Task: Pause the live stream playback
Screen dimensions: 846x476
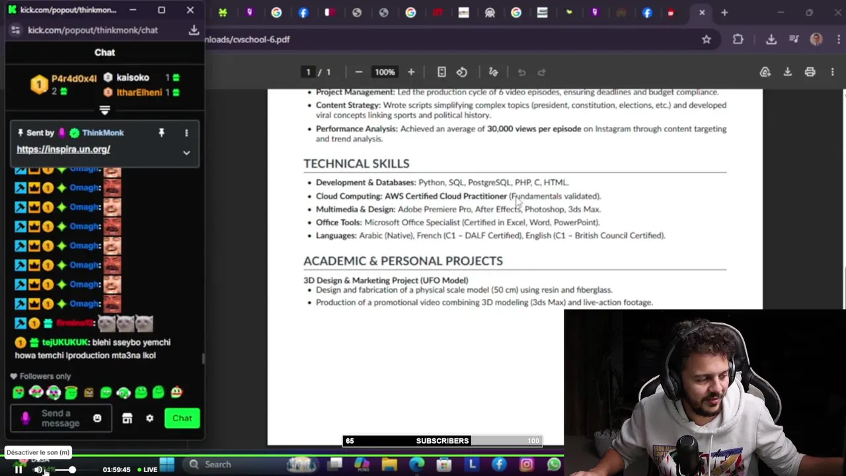Action: 19,469
